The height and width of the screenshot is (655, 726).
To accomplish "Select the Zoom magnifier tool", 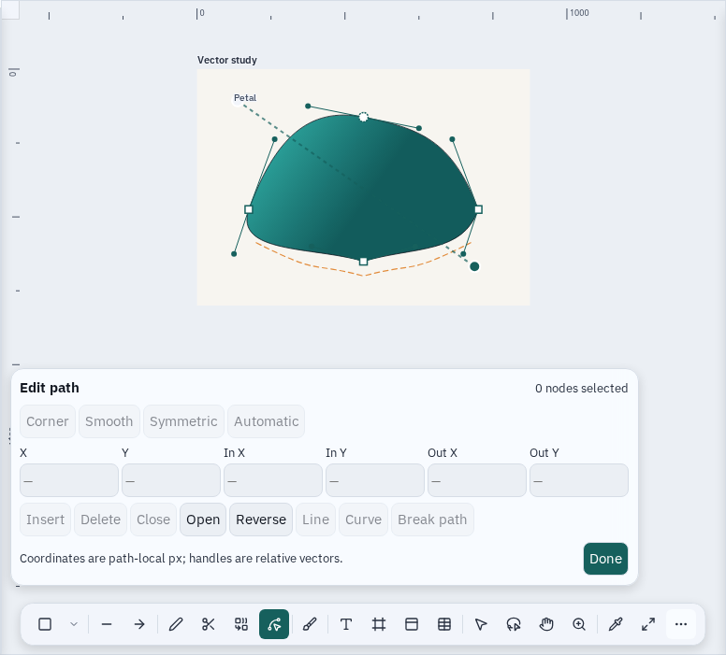I will (x=579, y=624).
